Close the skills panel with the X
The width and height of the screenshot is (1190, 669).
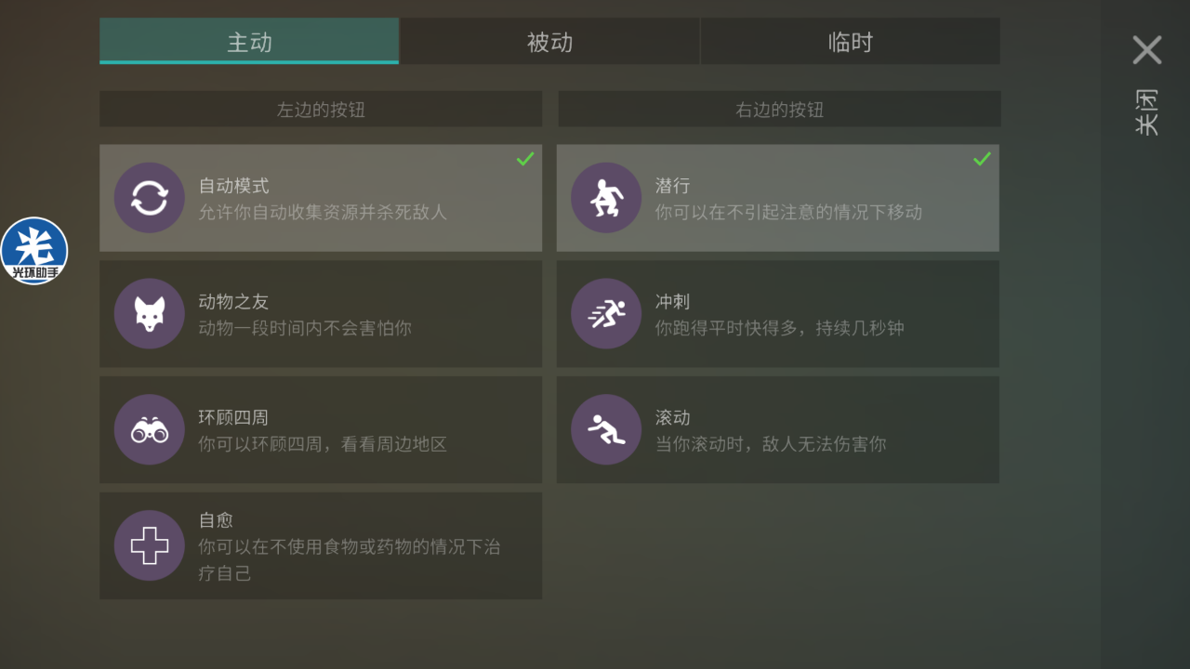pyautogui.click(x=1147, y=50)
